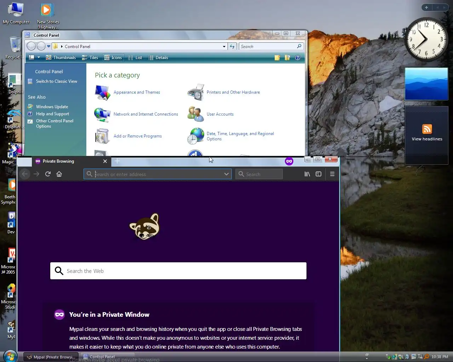
Task: Click the Appearance and Themes icon
Action: [x=103, y=93]
